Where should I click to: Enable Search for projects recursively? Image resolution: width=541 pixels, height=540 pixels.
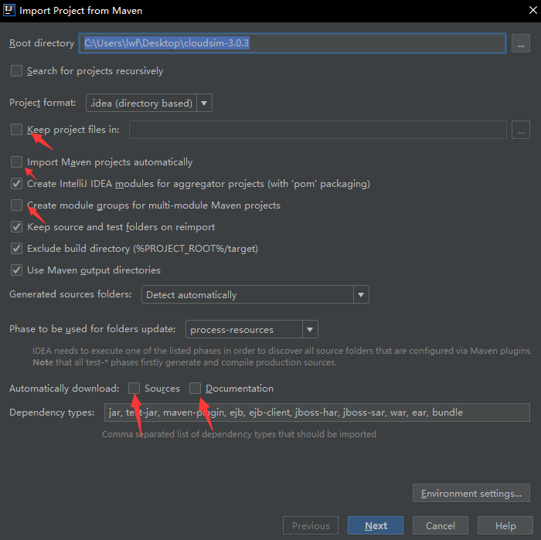point(16,71)
